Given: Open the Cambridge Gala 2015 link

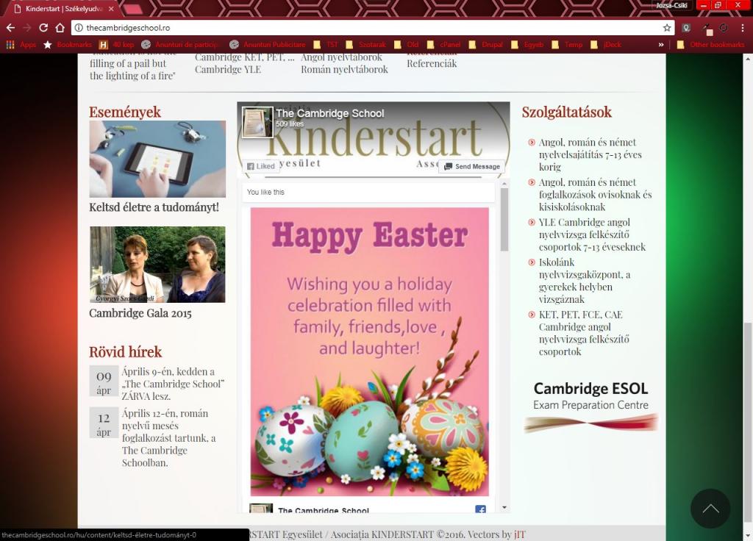Looking at the screenshot, I should click(x=140, y=313).
